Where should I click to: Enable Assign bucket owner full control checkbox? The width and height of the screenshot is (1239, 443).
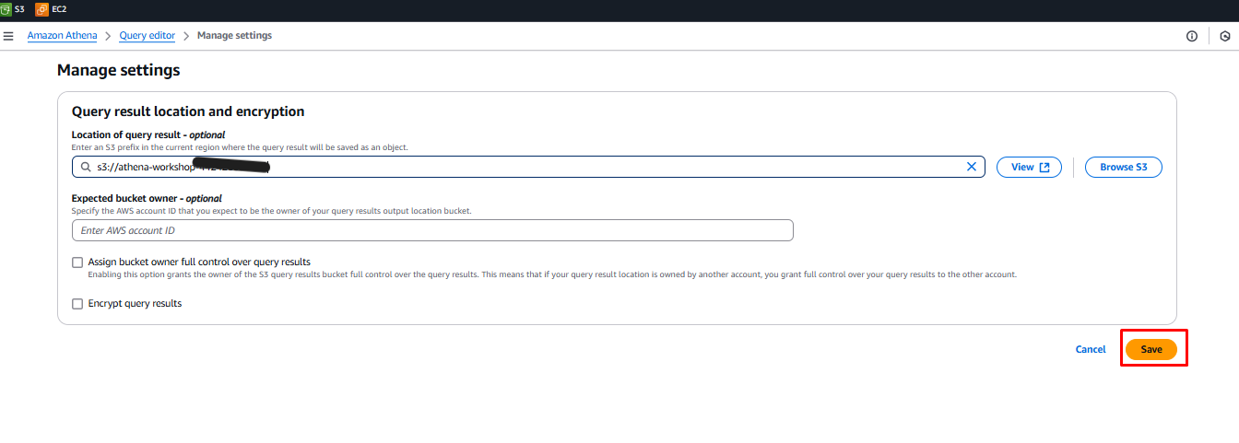tap(77, 262)
